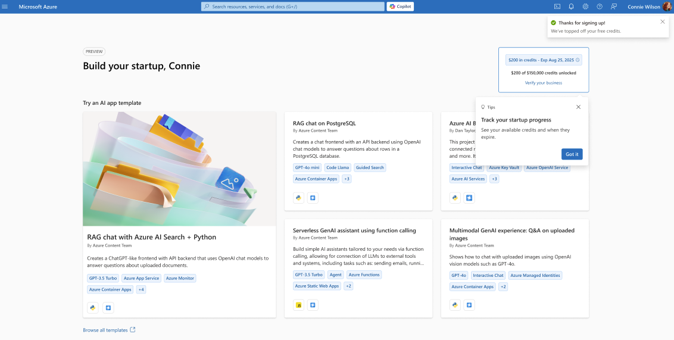
Task: Select the Guided Search tag
Action: 370,167
